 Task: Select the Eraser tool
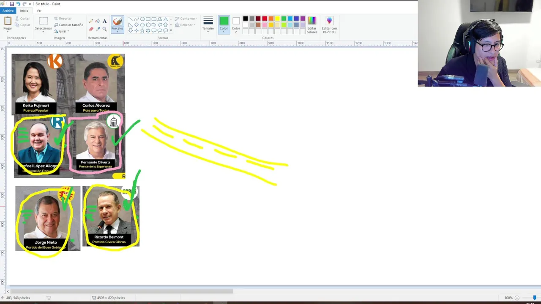91,29
